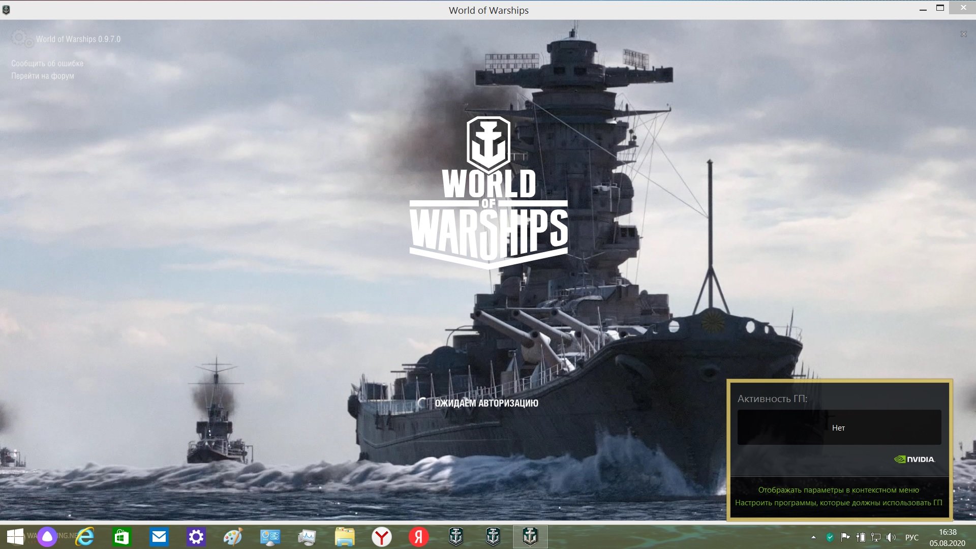
Task: Open Windows Store from the taskbar
Action: [x=121, y=537]
